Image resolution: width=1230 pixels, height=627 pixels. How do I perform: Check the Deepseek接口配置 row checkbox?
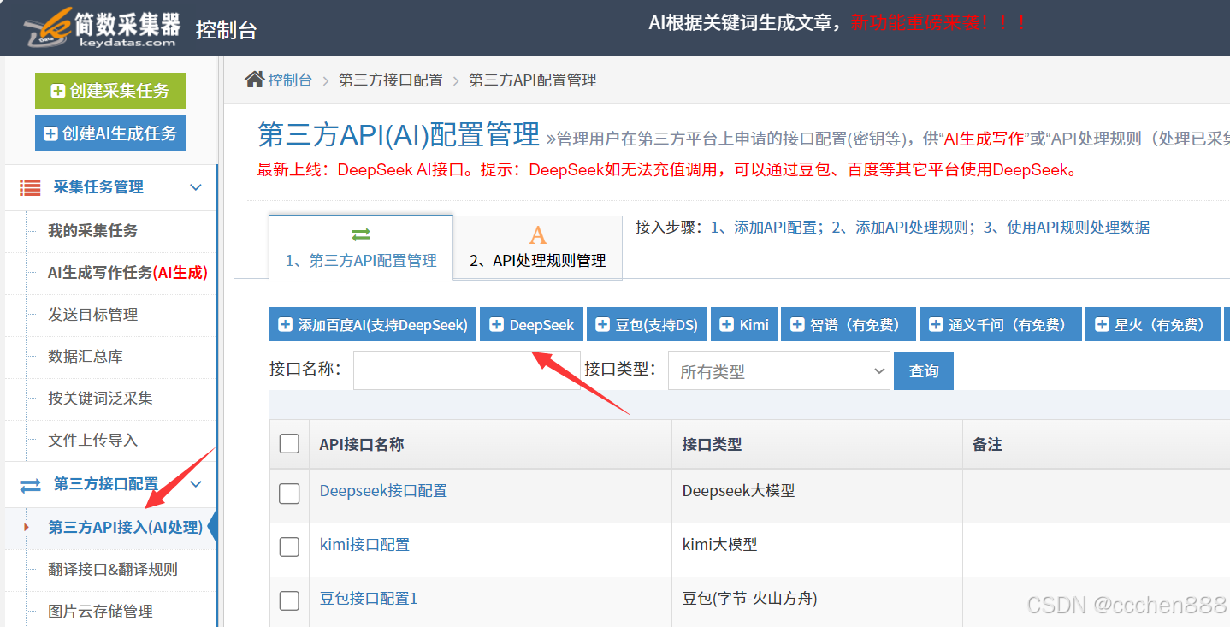289,494
